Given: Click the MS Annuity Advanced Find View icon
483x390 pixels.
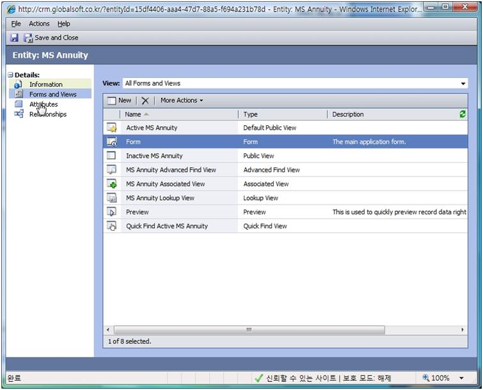Looking at the screenshot, I should [111, 169].
